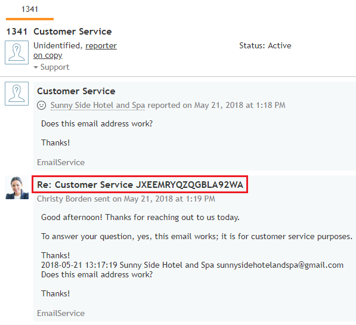This screenshot has height=325, width=356.
Task: Click Christy Borden sent timestamp line
Action: pos(126,199)
